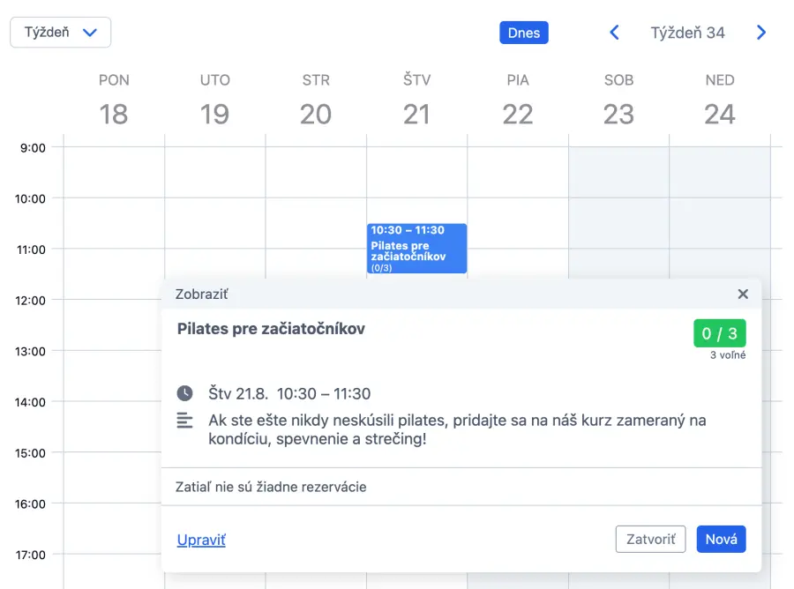
Task: Jump to today with Dnes button
Action: click(x=524, y=33)
